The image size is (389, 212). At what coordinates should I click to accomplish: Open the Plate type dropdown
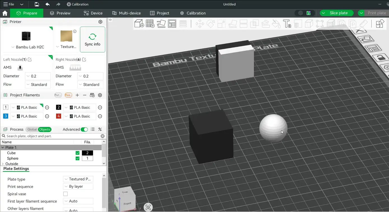[78, 179]
